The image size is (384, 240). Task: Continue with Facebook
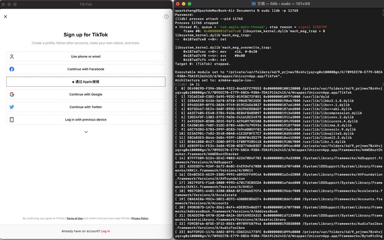[86, 69]
